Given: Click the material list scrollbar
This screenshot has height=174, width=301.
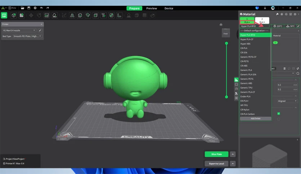Looking at the screenshot, I should [x=271, y=50].
